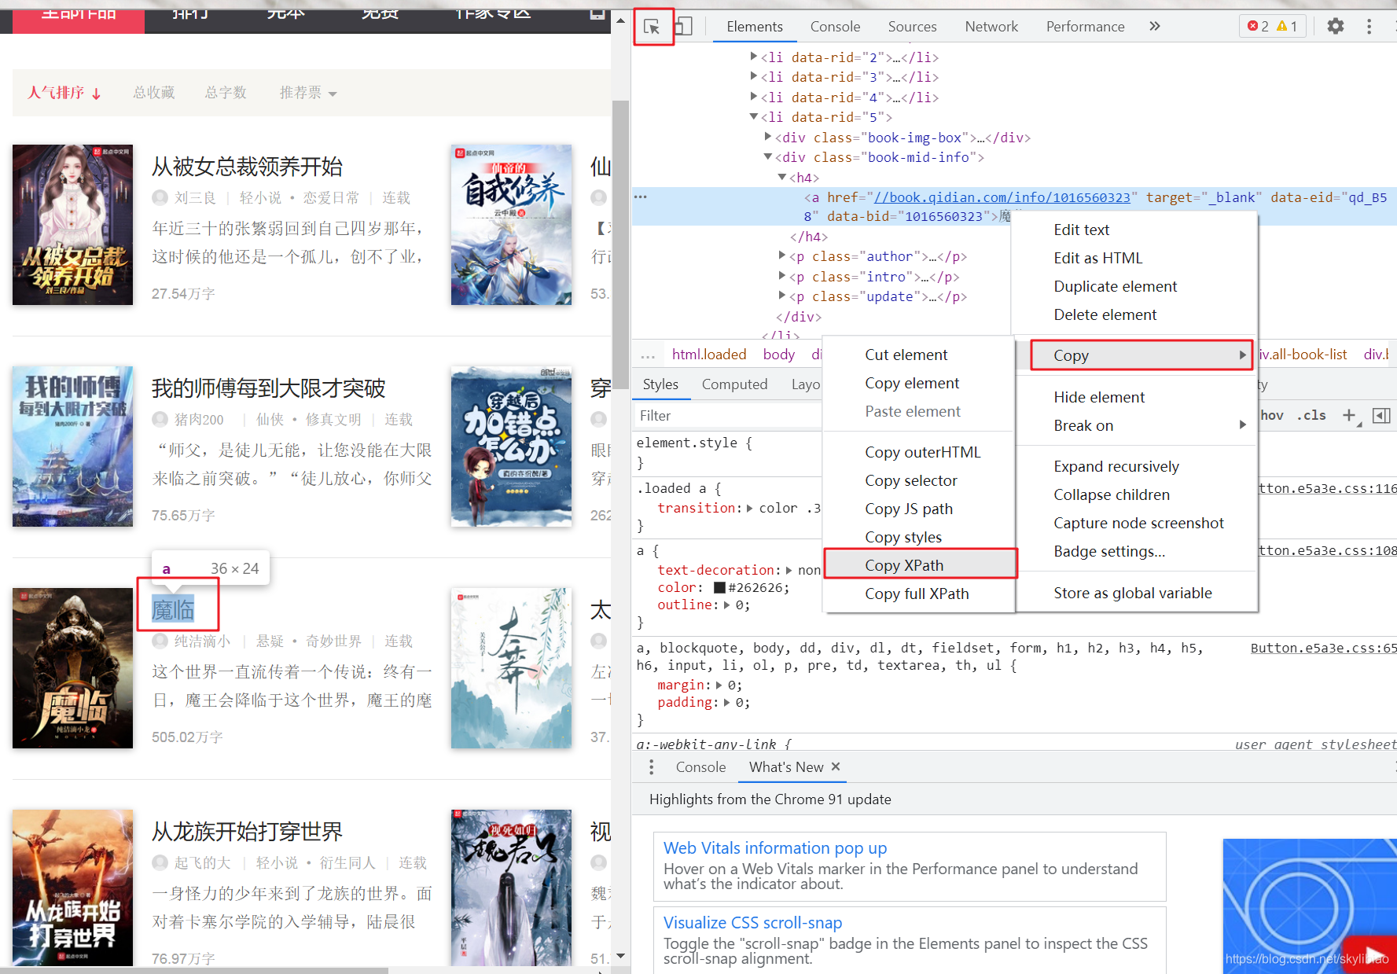Click author avatar icon next to 纯洁滴小
1397x974 pixels.
click(160, 641)
